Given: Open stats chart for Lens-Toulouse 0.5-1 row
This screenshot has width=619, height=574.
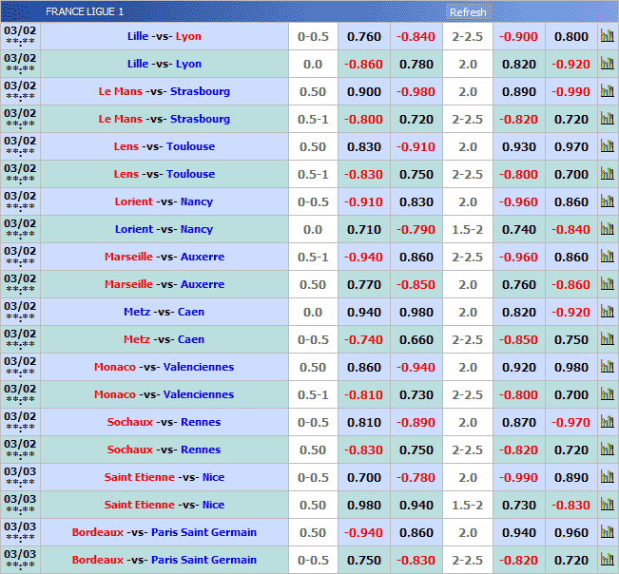Looking at the screenshot, I should tap(607, 175).
